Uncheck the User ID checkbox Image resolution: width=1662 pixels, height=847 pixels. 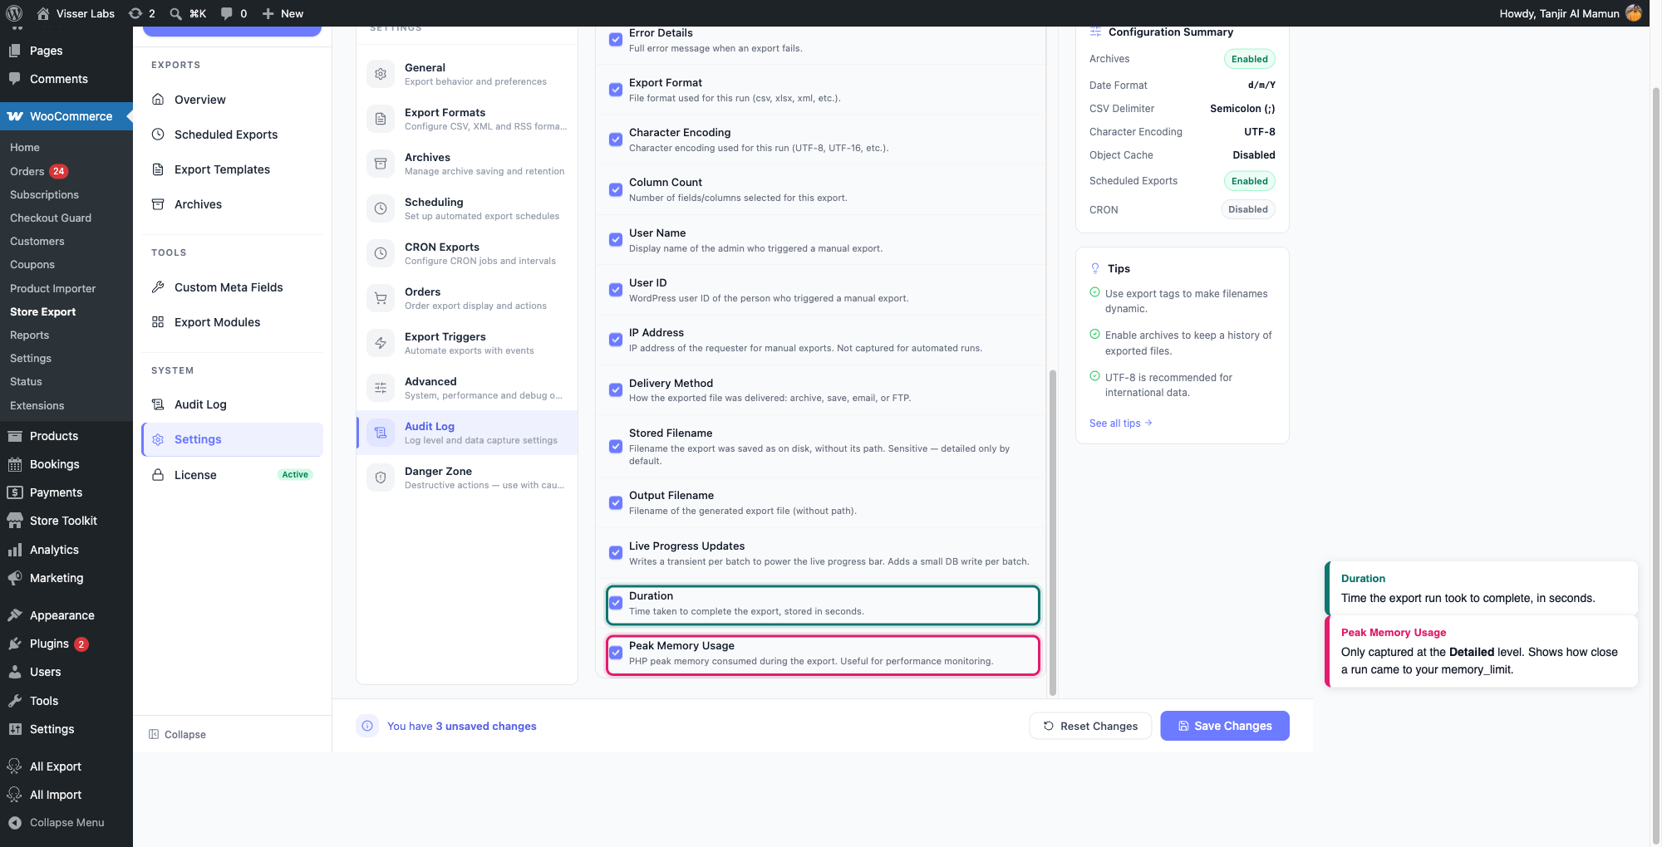point(616,290)
